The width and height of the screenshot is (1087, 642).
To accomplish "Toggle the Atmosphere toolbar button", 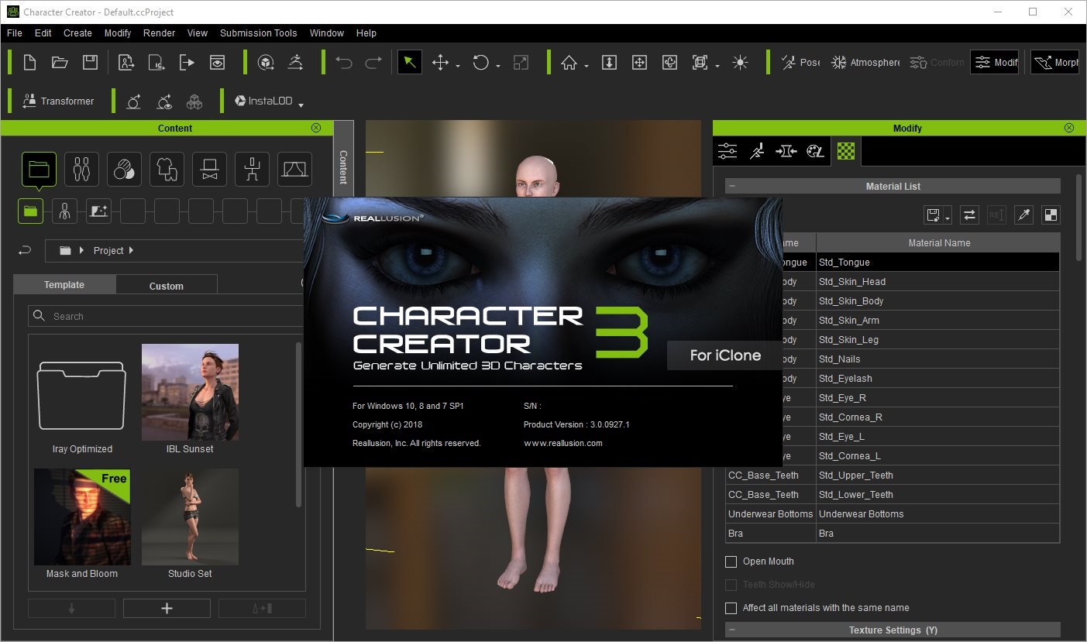I will (x=865, y=63).
